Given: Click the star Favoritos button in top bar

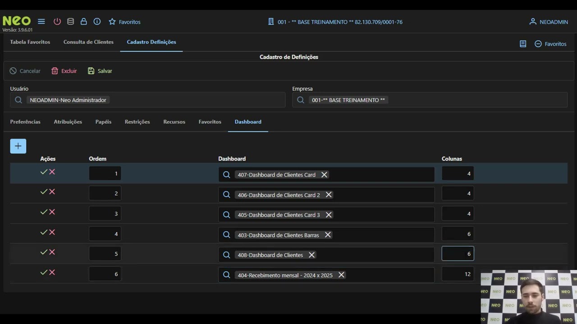Looking at the screenshot, I should [124, 22].
